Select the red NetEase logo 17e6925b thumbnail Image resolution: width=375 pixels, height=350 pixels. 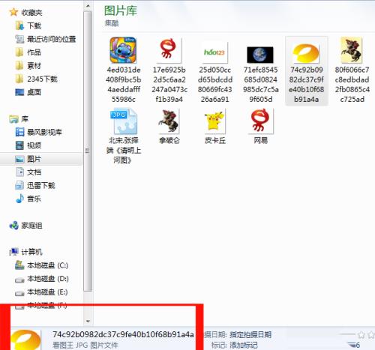tap(169, 50)
